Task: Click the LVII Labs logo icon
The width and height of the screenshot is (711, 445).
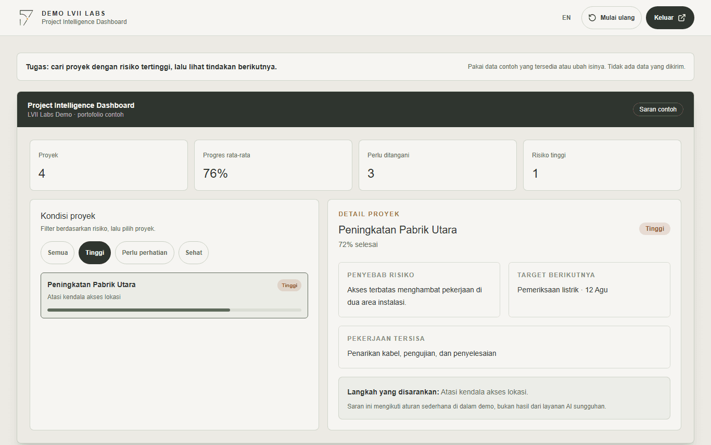Action: pos(26,18)
